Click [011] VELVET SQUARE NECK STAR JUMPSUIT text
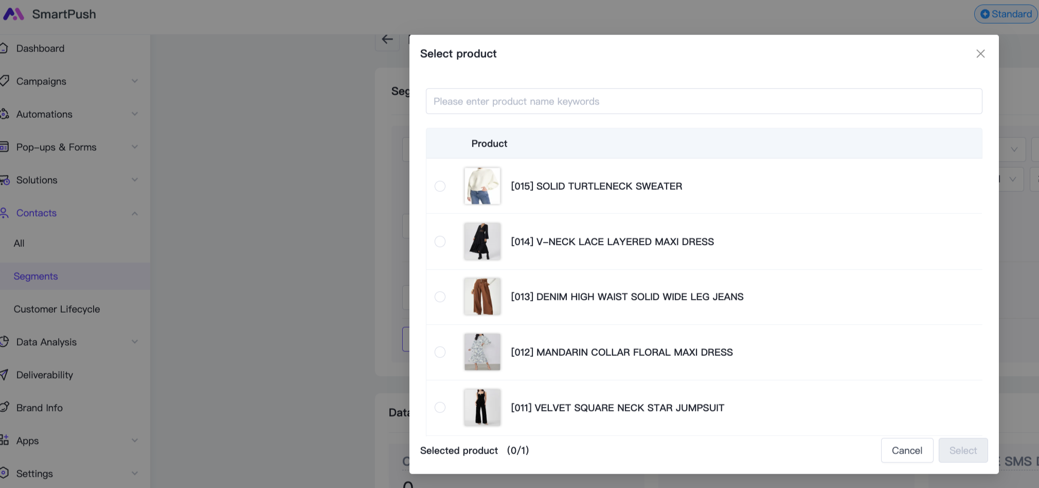Viewport: 1039px width, 488px height. tap(617, 408)
